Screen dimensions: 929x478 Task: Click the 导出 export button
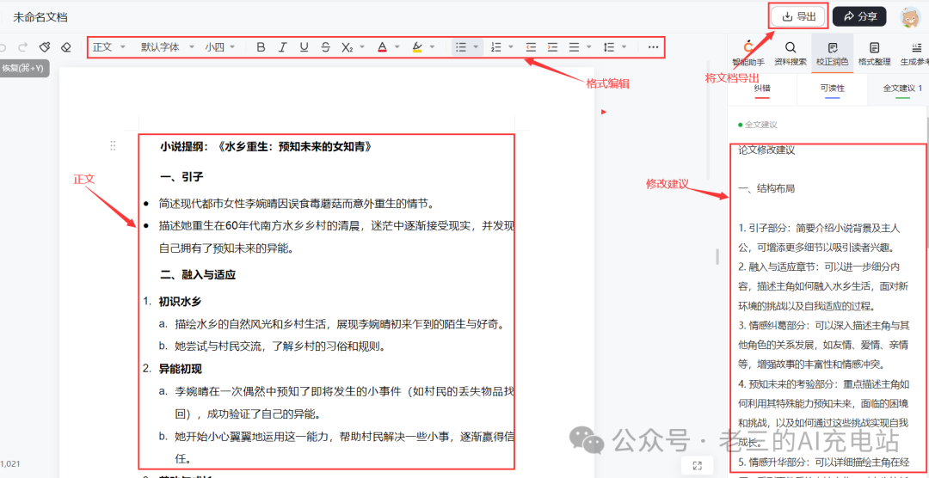point(798,16)
